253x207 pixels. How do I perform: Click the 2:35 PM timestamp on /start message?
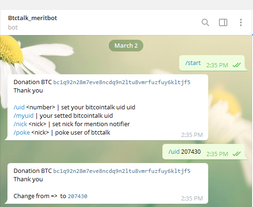tap(217, 65)
